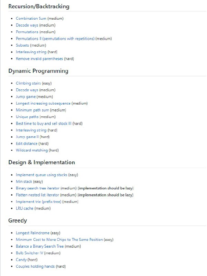Click the Unique paths link
207x276 pixels.
(x=27, y=117)
